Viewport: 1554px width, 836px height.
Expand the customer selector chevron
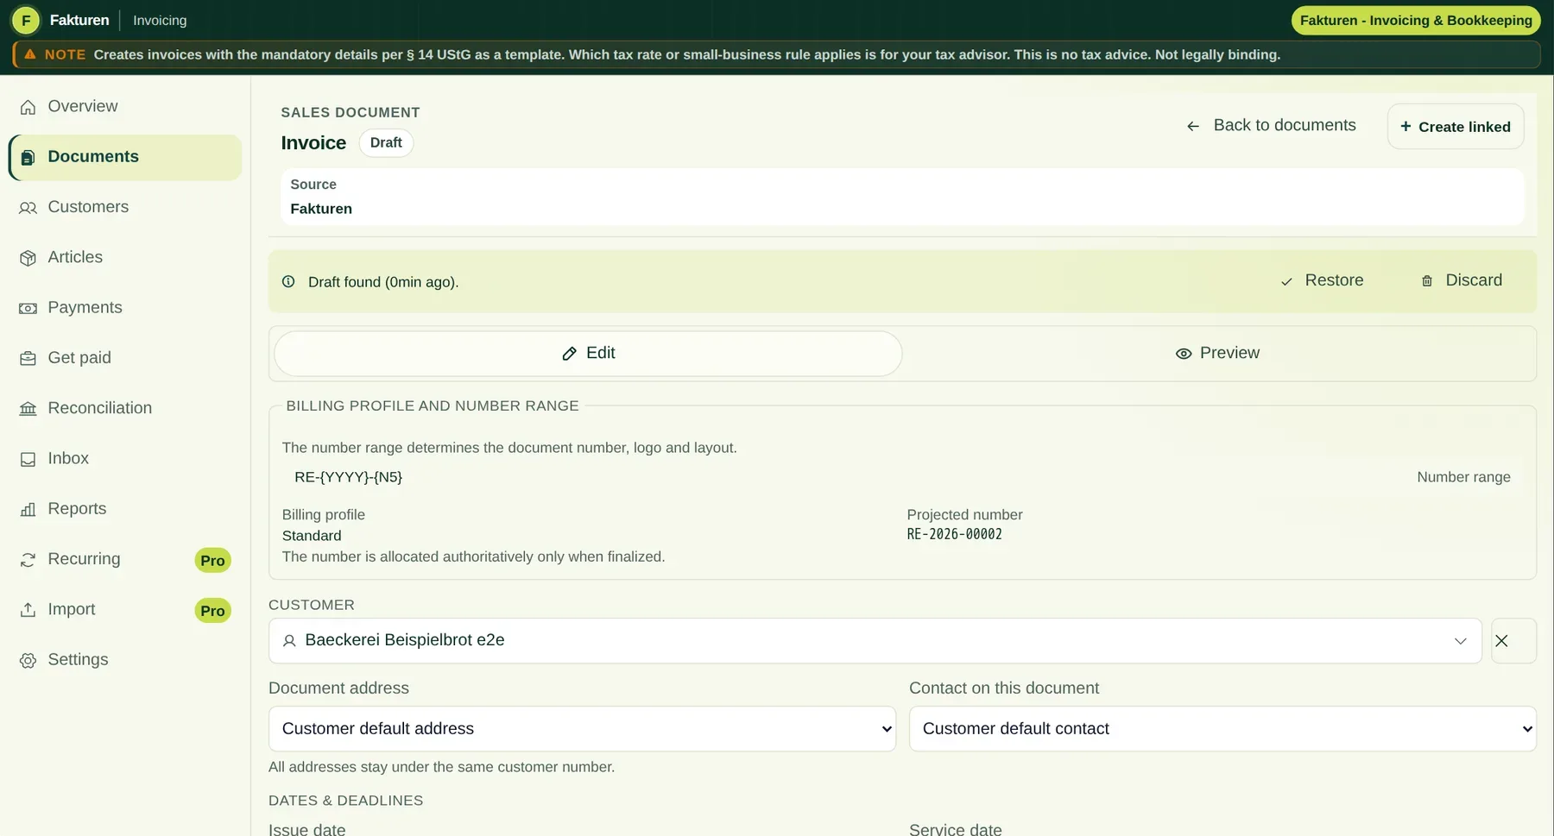(1460, 641)
